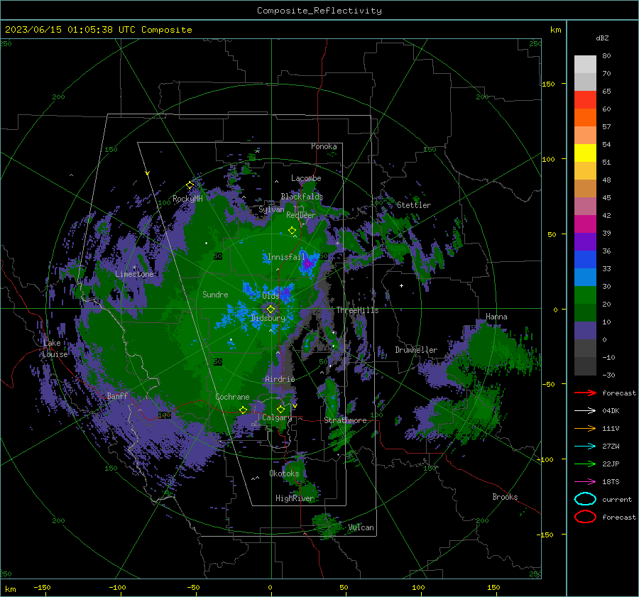The width and height of the screenshot is (639, 597).
Task: Click the yellow chevron marker east of Calgary
Action: [x=295, y=406]
